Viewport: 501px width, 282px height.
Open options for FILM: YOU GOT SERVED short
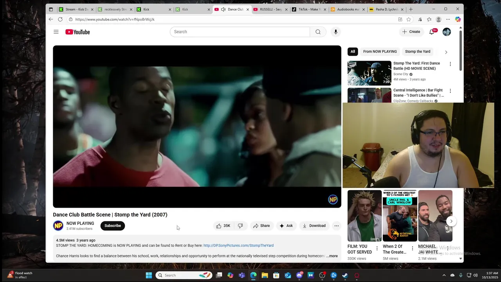[x=377, y=248]
